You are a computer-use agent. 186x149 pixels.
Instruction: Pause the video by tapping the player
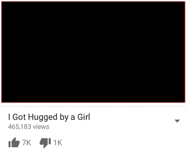coord(93,52)
